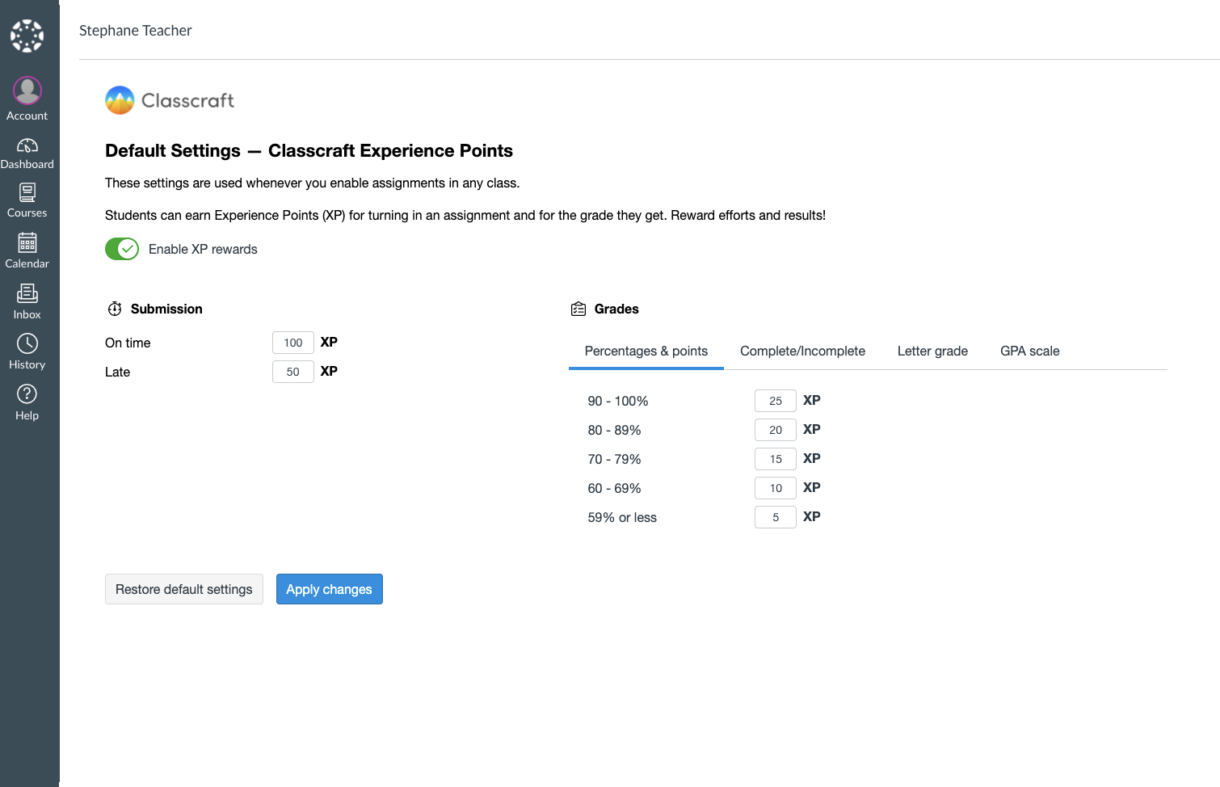The image size is (1220, 787).
Task: Switch to the GPA scale tab
Action: 1029,351
